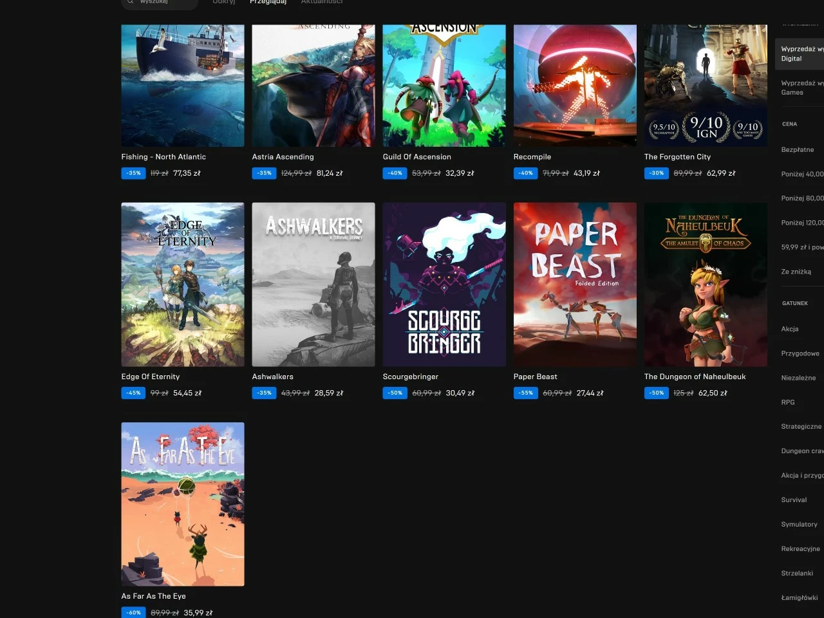Collapse the GATUNEK filter section
This screenshot has width=824, height=618.
tap(795, 303)
